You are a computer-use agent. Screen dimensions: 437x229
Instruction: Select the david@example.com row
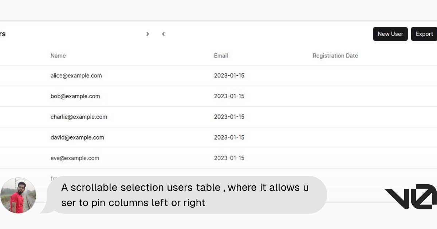point(219,137)
